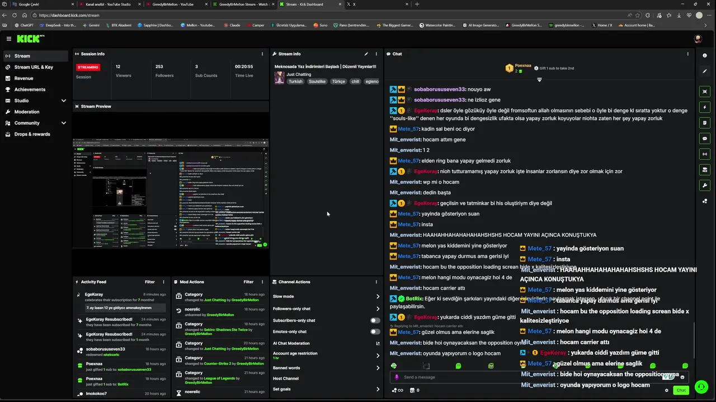
Task: Open ChatGPT bookmark in bookmarks bar
Action: 24,25
